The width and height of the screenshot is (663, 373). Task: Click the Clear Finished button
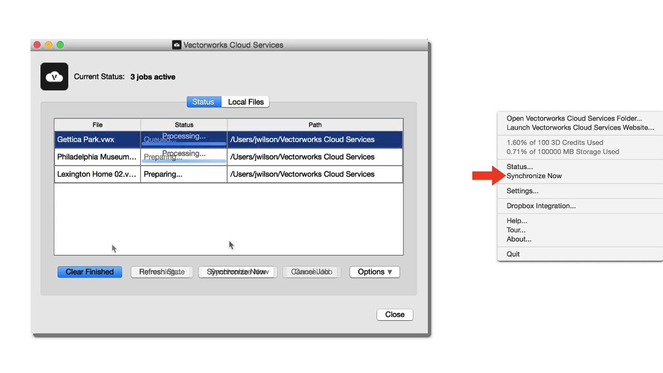[90, 272]
